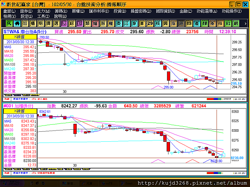The width and height of the screenshot is (250, 187).
Task: Click the #001 加權(5分) title
Action: pos(18,106)
